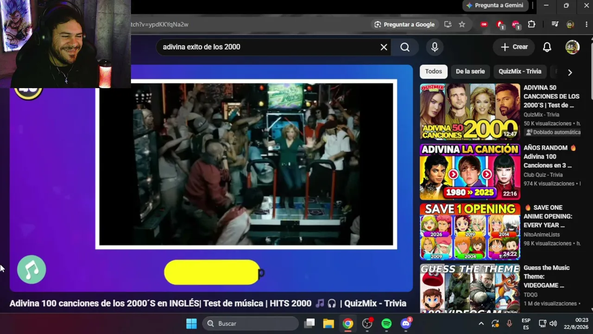Open the Crear menu button
This screenshot has height=334, width=593.
[x=514, y=47]
